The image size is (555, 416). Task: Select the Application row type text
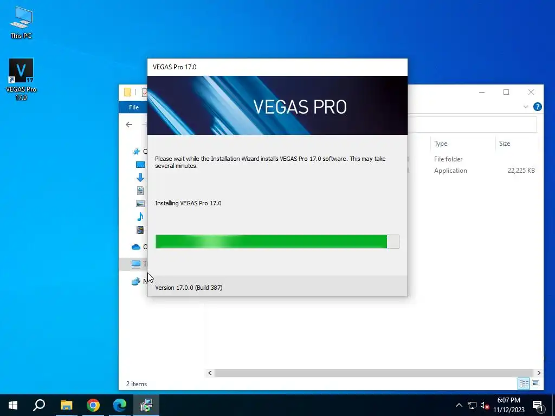point(450,171)
